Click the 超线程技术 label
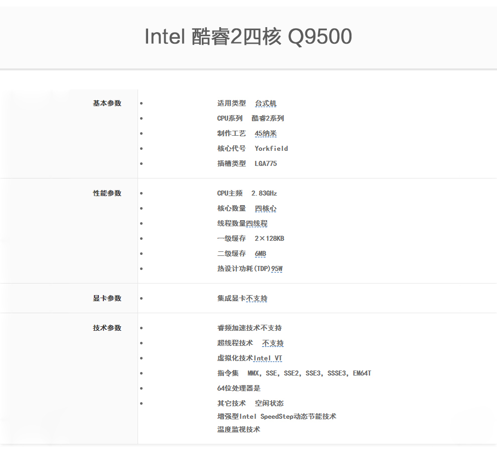Screen dimensions: 497x459 tap(235, 343)
